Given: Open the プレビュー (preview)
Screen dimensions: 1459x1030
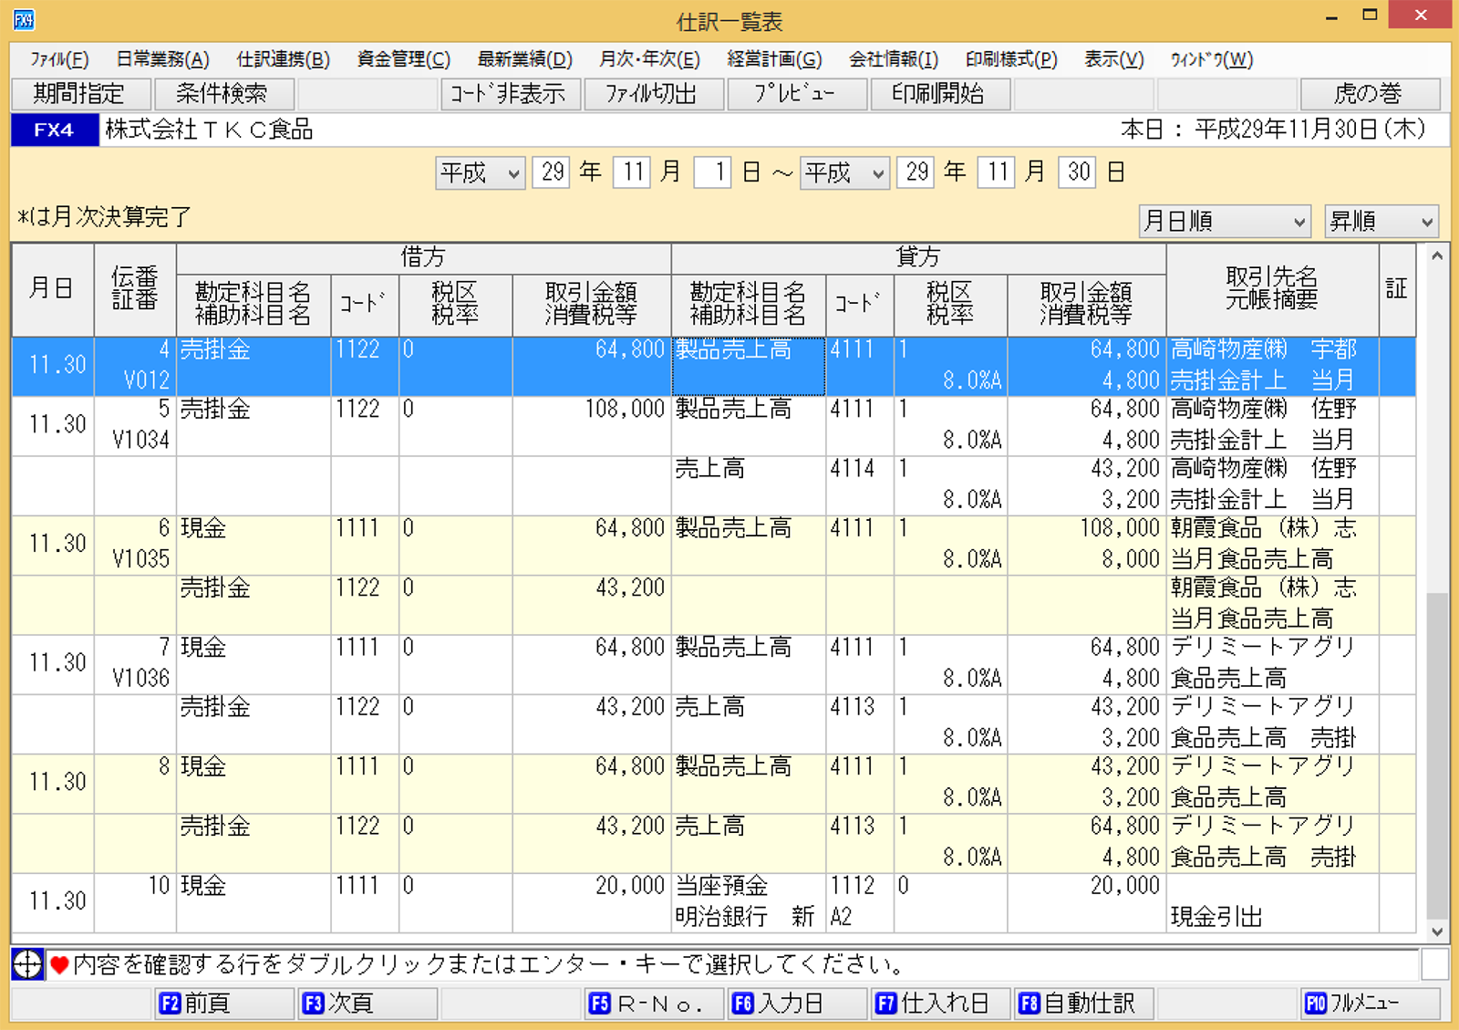Looking at the screenshot, I should [x=796, y=94].
